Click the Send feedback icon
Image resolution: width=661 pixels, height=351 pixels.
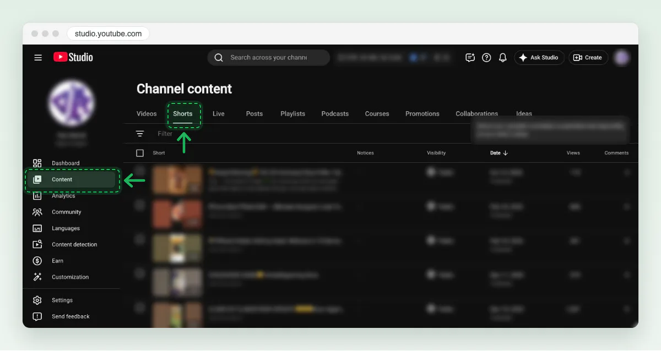pos(37,316)
